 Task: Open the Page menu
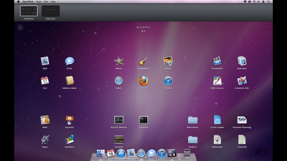pos(39,2)
